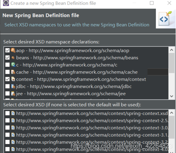176x153 pixels.
Task: Click the c namespace icon
Action: click(x=13, y=65)
